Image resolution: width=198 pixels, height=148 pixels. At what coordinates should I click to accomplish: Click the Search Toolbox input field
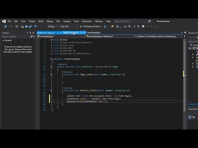pyautogui.click(x=16, y=37)
